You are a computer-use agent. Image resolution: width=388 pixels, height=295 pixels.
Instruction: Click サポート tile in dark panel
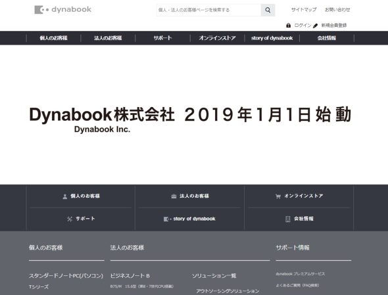point(81,219)
